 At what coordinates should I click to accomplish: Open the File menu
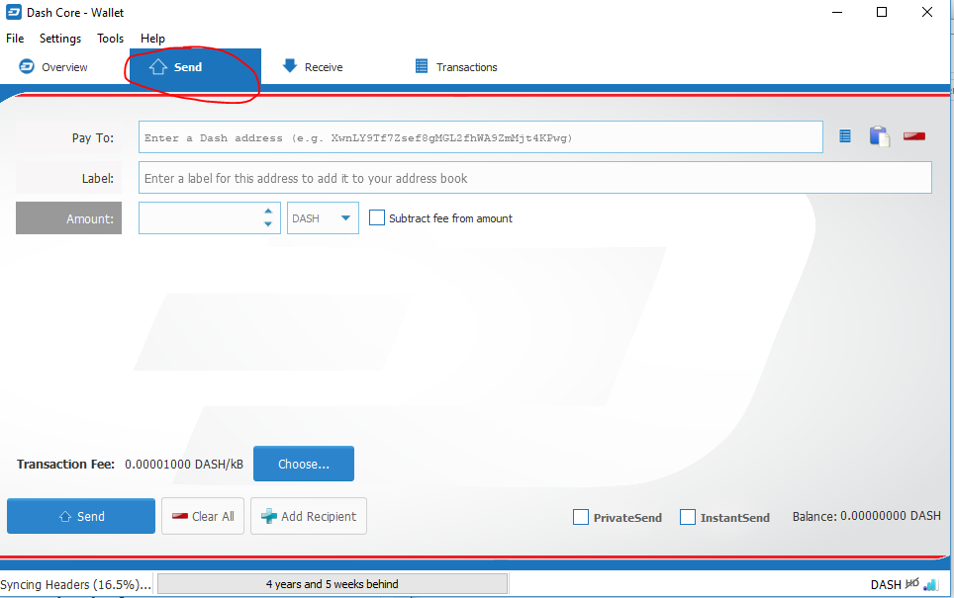[x=15, y=39]
